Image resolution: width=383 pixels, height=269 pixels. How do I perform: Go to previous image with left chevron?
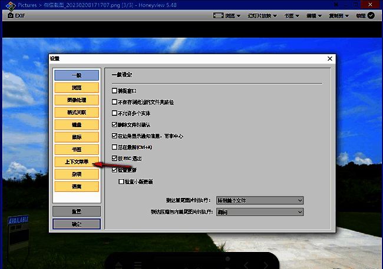[x=246, y=265]
